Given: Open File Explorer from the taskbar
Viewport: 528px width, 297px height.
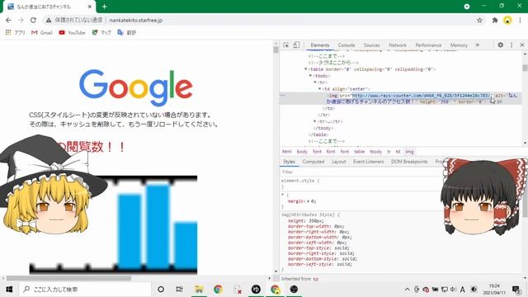Looking at the screenshot, I should point(199,290).
